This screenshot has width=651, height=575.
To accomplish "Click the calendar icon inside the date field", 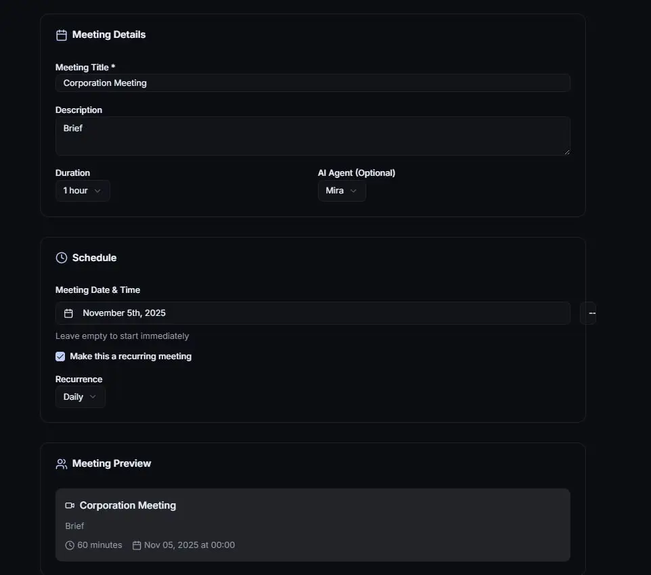I will click(68, 313).
